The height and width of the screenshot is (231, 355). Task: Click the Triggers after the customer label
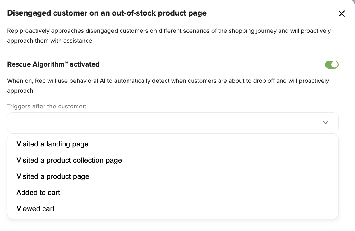(x=47, y=106)
